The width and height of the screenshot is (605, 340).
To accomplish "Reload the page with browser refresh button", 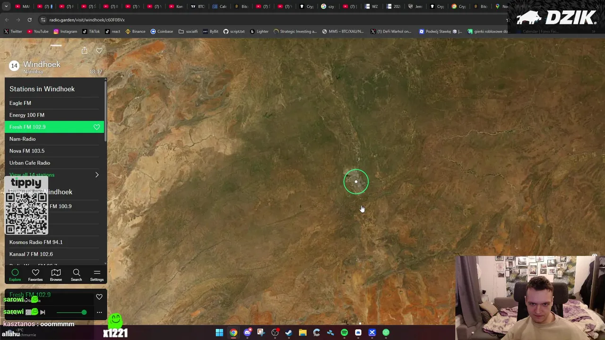I will (29, 20).
